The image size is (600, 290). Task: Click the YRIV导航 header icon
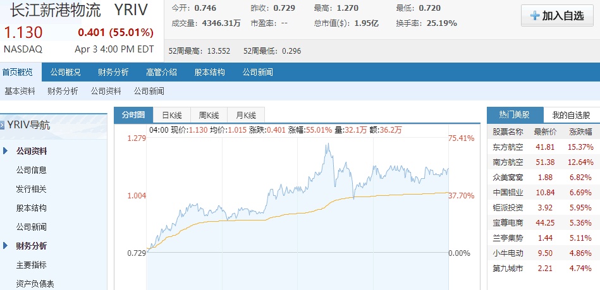coord(3,124)
